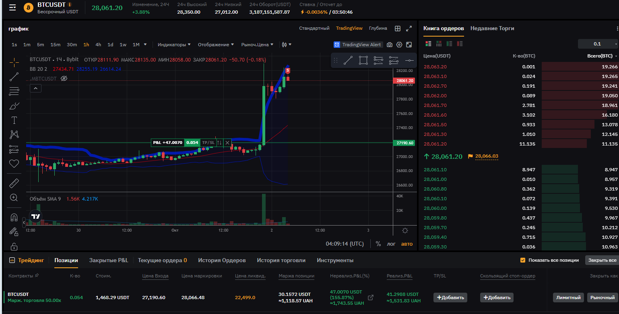Viewport: 619px width, 314px height.
Task: Open the candle chart type dropdown
Action: pos(287,45)
